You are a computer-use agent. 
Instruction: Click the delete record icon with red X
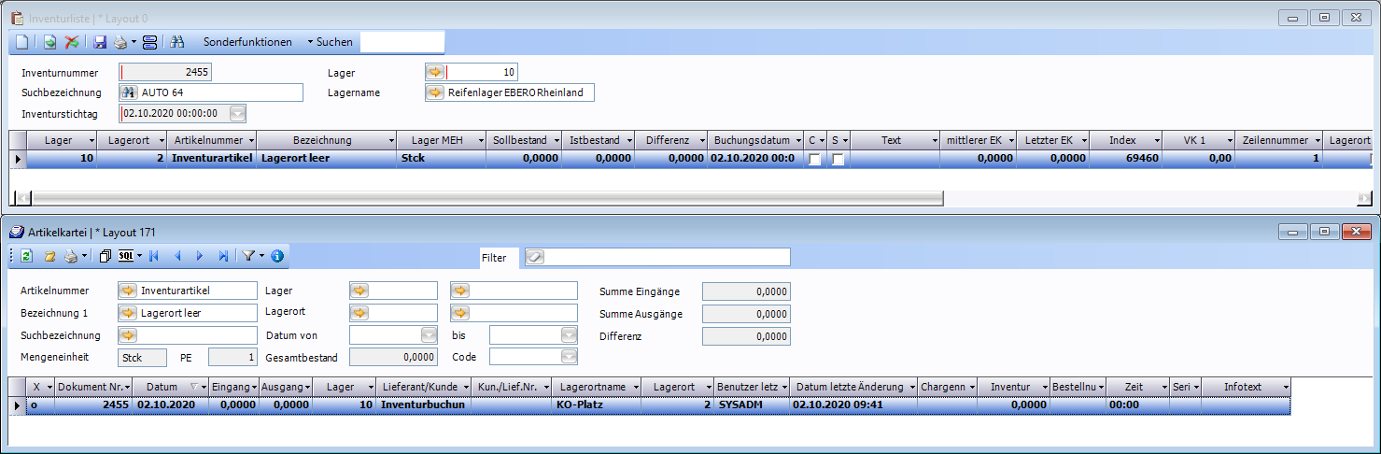(71, 42)
